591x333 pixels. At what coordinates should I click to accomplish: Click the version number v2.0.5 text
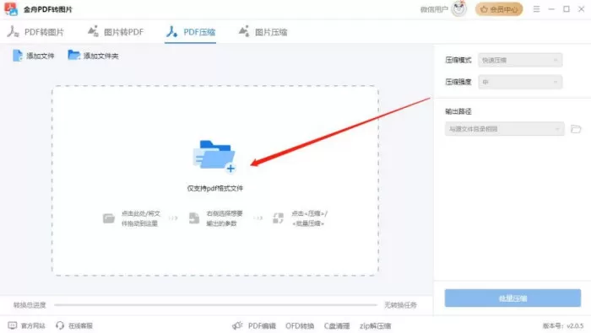(x=575, y=326)
